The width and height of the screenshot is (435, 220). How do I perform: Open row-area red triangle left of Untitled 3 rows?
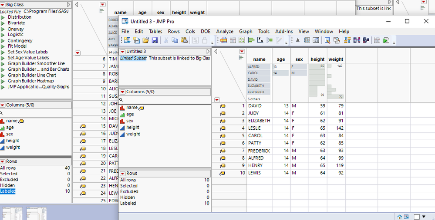coord(217,99)
